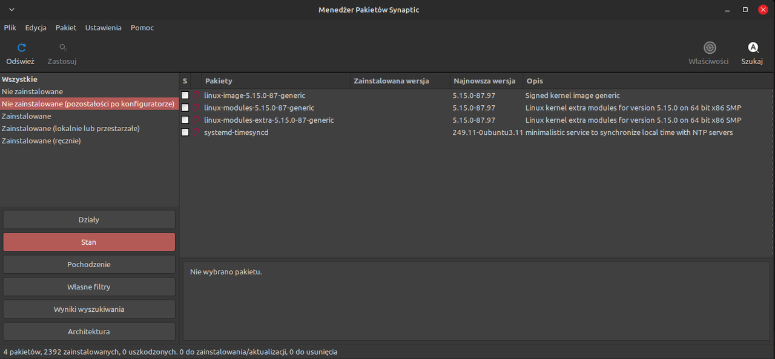Click the Zastosuj apply icon
The image size is (775, 359).
pyautogui.click(x=63, y=48)
